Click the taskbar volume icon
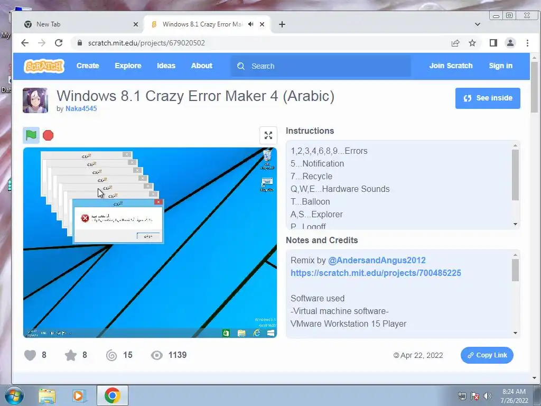Screen dimensions: 541x406 click(487, 396)
